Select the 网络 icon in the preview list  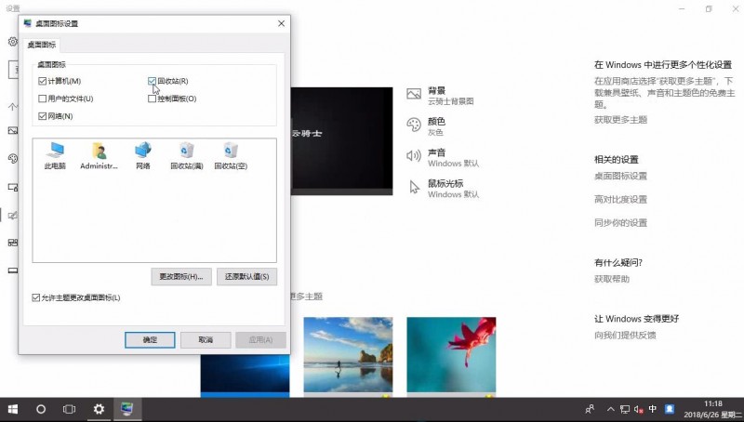click(x=143, y=156)
